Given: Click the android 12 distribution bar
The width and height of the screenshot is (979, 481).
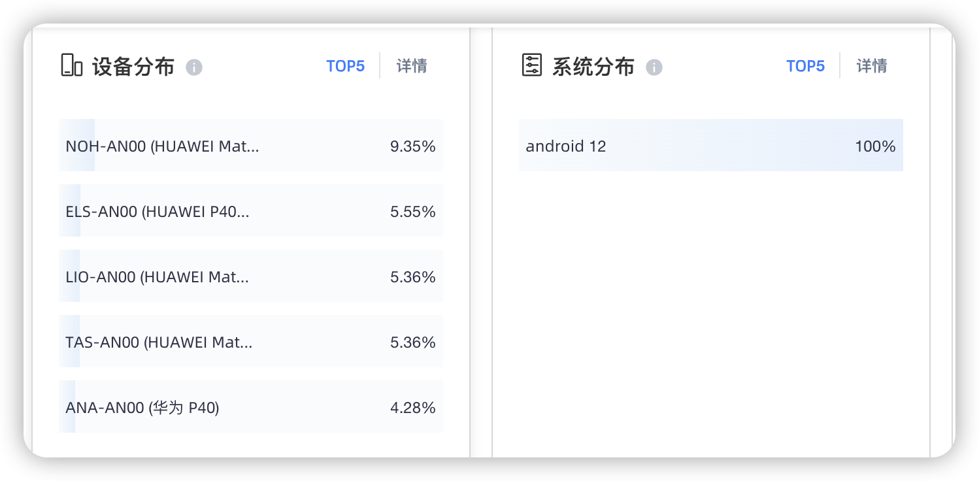Looking at the screenshot, I should pyautogui.click(x=711, y=145).
